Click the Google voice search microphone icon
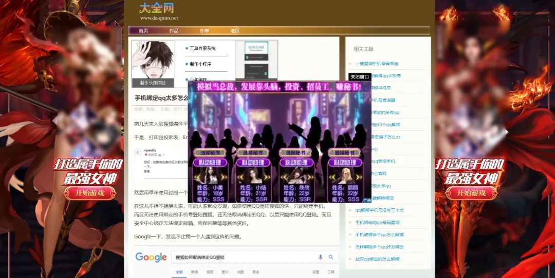 click(321, 257)
